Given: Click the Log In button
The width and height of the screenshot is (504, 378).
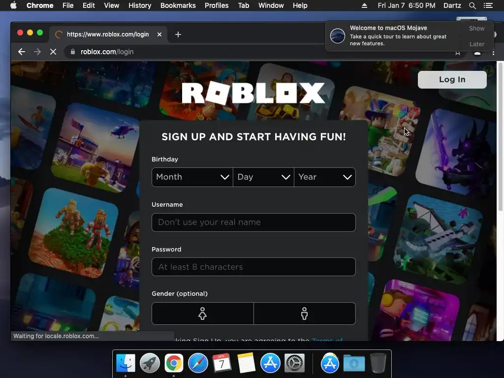Looking at the screenshot, I should point(452,80).
